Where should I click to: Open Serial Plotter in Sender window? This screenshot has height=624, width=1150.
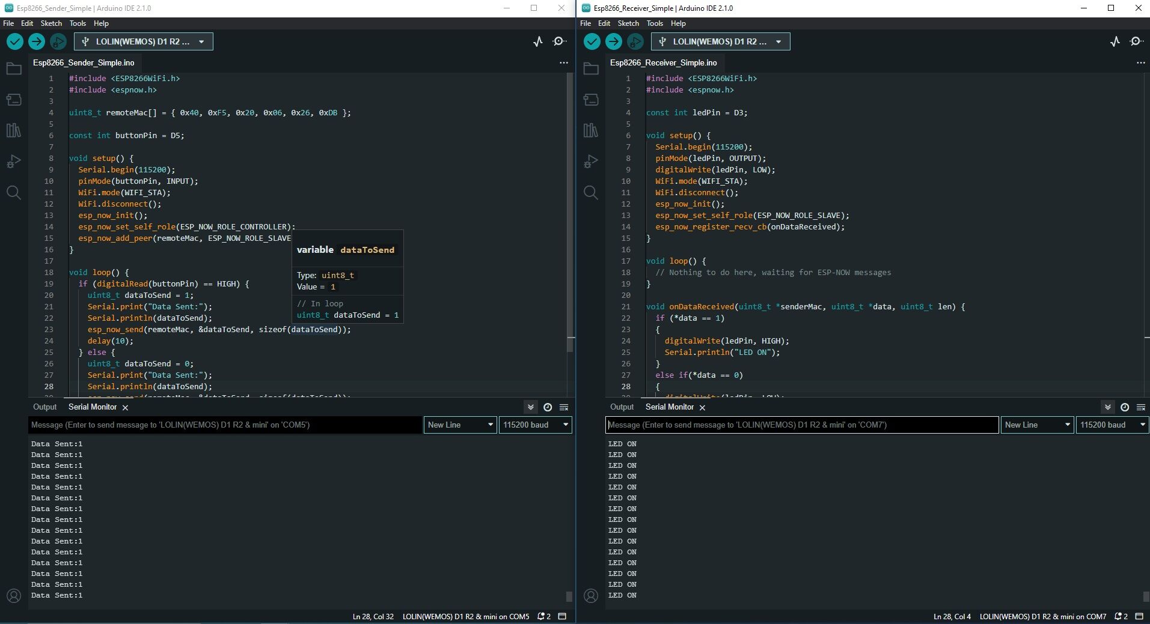click(x=538, y=41)
